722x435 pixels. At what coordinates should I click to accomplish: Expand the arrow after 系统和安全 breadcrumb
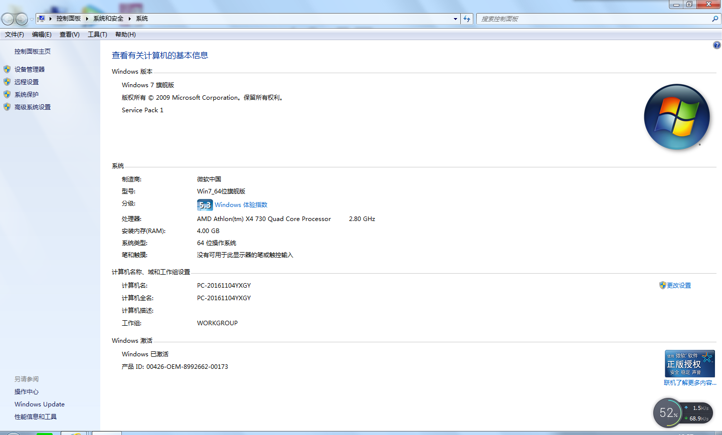pyautogui.click(x=130, y=19)
